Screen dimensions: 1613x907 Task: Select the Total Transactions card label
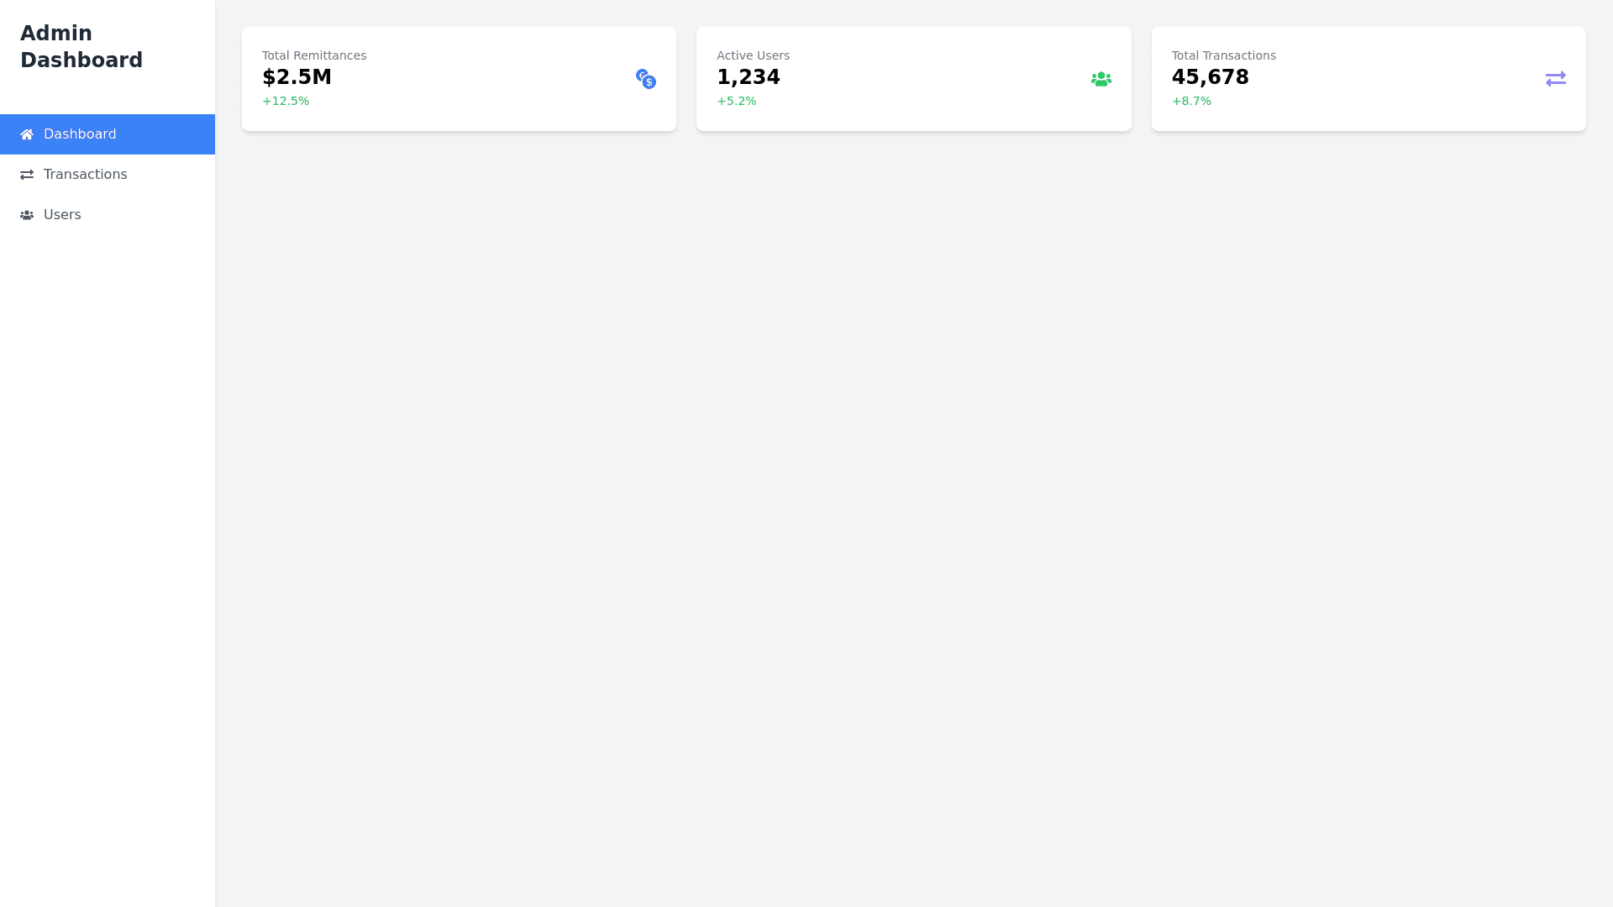click(x=1223, y=55)
